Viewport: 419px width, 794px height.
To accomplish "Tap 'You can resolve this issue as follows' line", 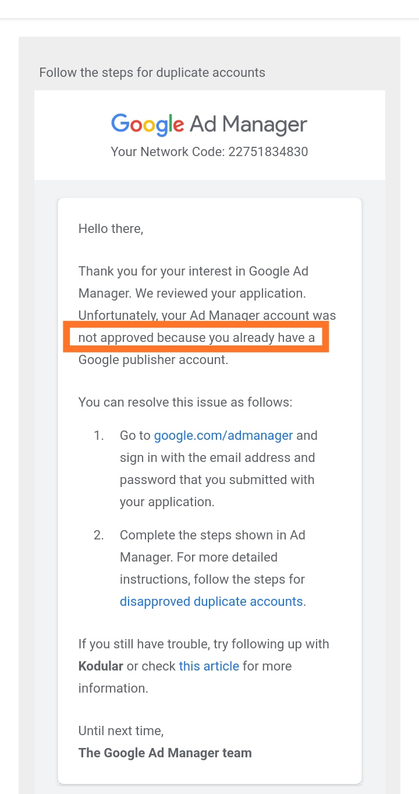I will click(x=186, y=403).
